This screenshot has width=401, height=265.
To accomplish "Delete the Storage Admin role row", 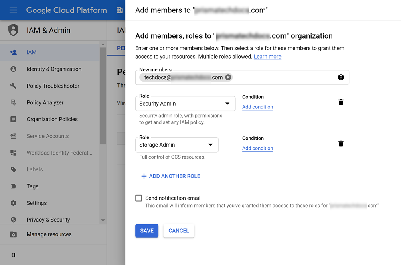I will coord(341,144).
